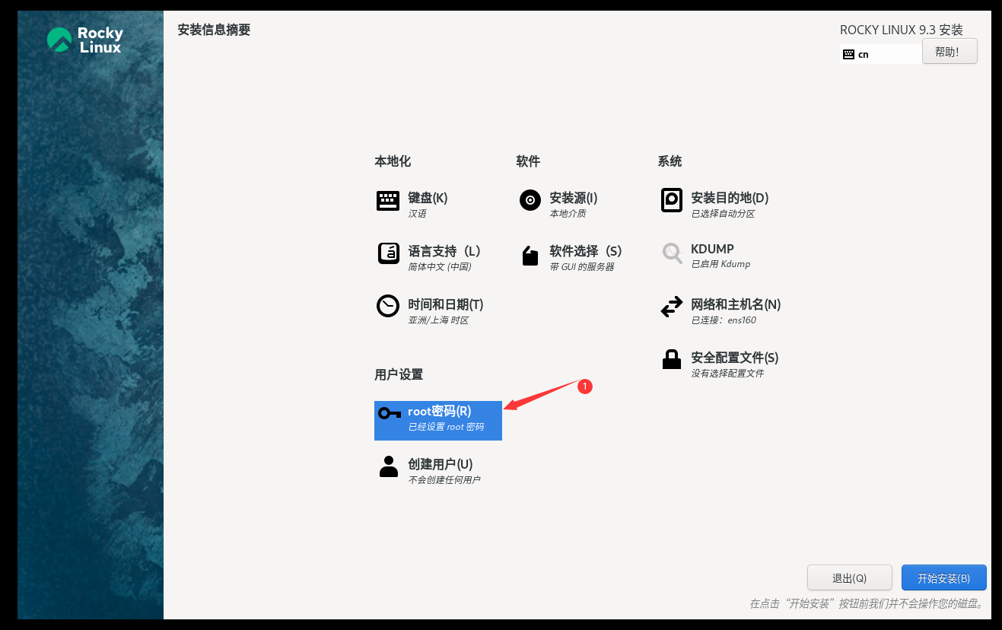Viewport: 1002px width, 630px height.
Task: Open the 键盘(K) settings
Action: click(428, 198)
